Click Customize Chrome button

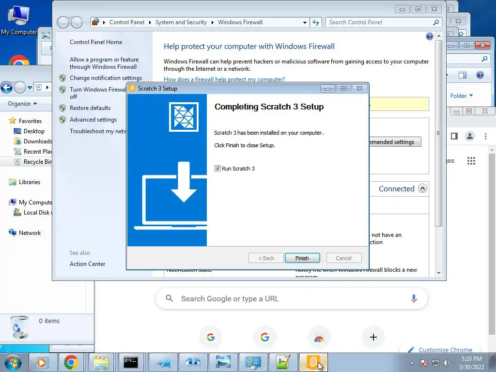pyautogui.click(x=441, y=350)
